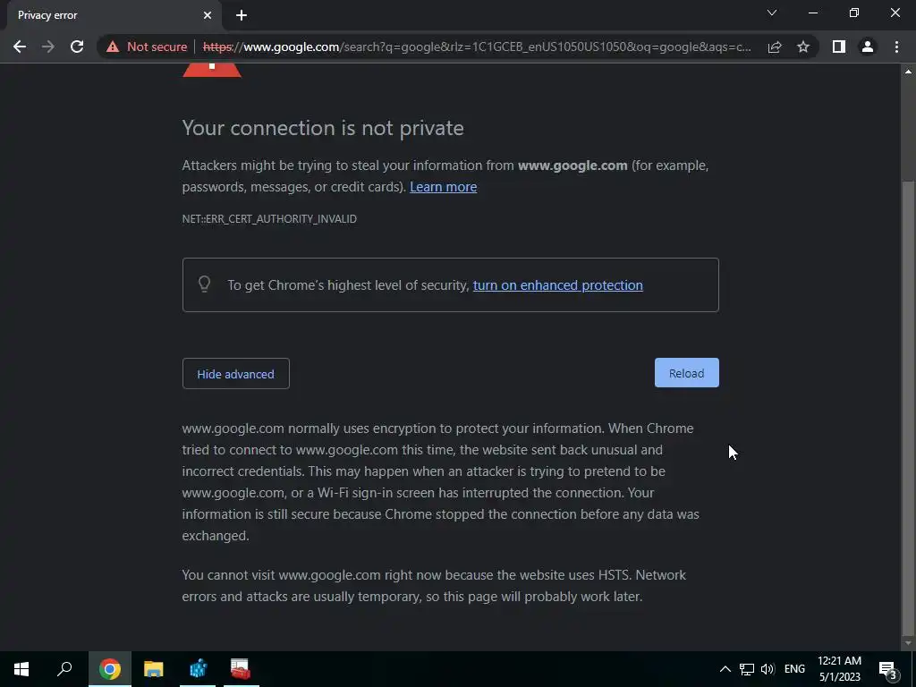Bookmark this tab with star icon
This screenshot has height=687, width=916.
pos(803,47)
